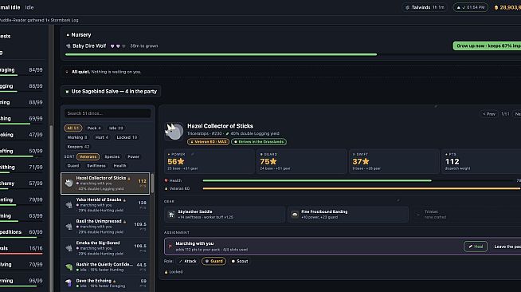Select Hazel Collector of Sticks list row
This screenshot has width=521, height=292.
pos(105,183)
